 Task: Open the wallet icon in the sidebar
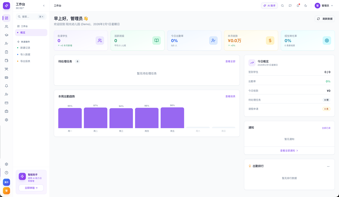coord(6,60)
